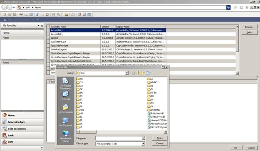Select Accessibility row with version 2.0.0.0
Viewport: 260px width, 151px height.
tap(108, 34)
